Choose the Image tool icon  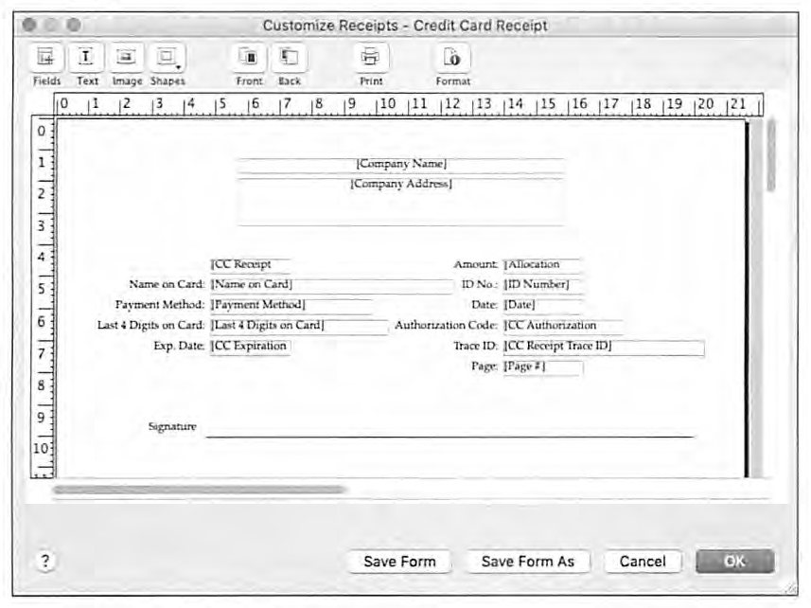click(126, 57)
